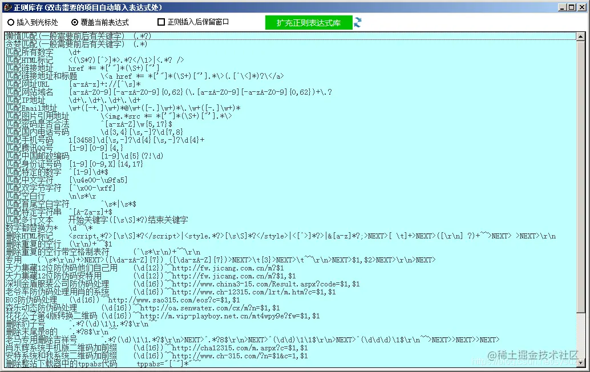
Task: Select the 匹配双字节字符 row
Action: click(x=290, y=188)
